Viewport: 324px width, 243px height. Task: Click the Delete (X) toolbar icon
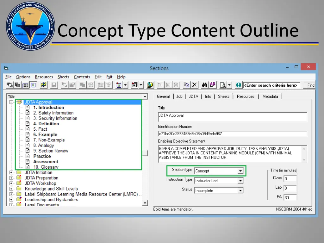[x=195, y=85]
